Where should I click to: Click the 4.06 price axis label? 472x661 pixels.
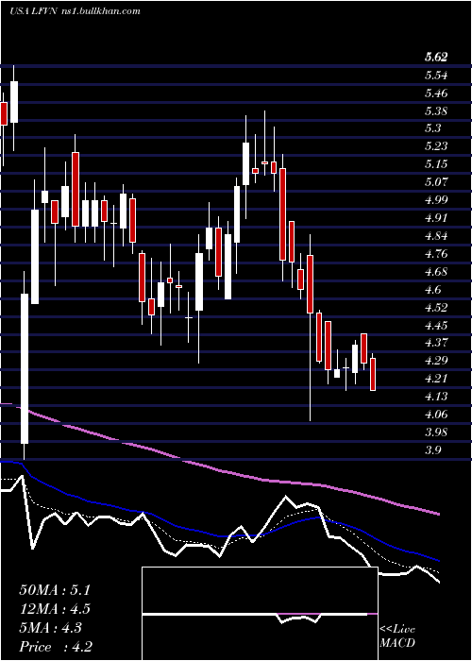click(x=436, y=415)
